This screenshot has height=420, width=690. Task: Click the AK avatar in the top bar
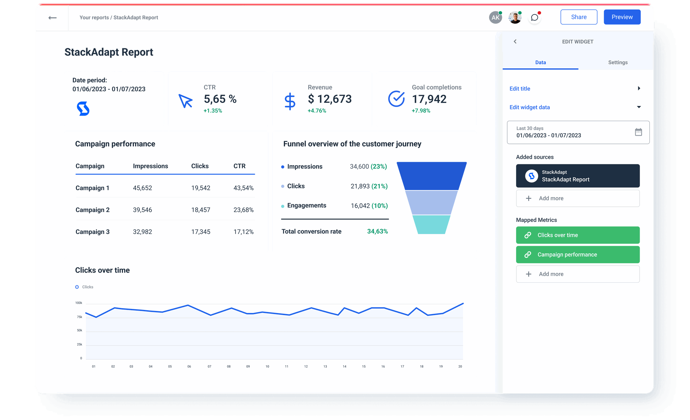(x=495, y=17)
